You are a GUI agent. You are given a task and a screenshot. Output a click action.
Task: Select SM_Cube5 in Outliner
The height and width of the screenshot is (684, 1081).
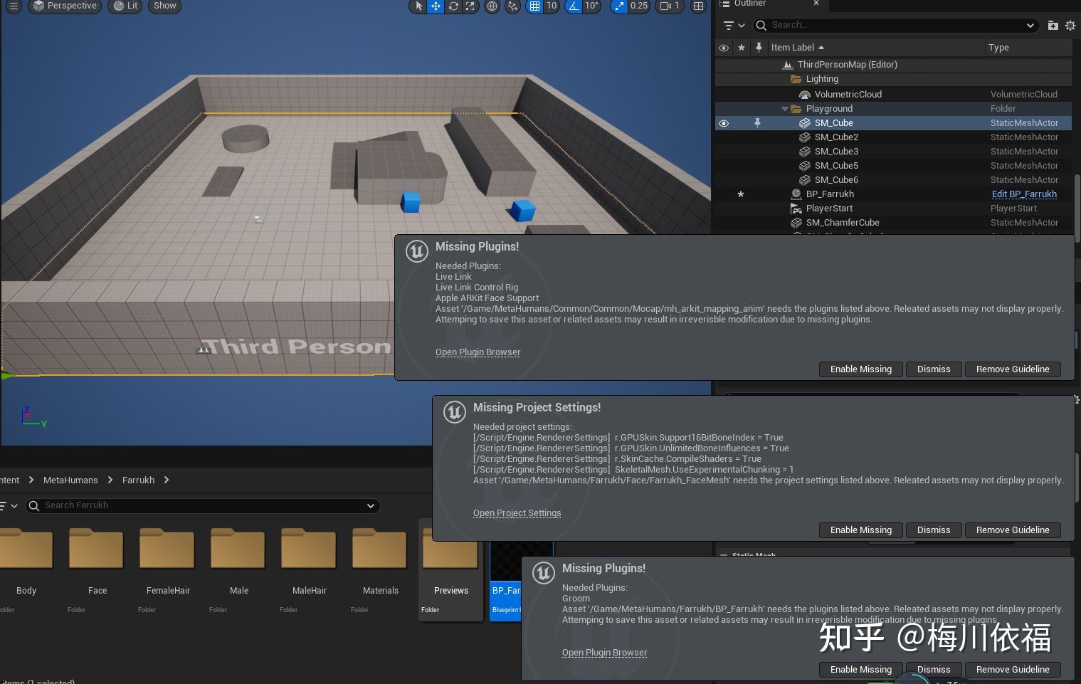click(836, 166)
